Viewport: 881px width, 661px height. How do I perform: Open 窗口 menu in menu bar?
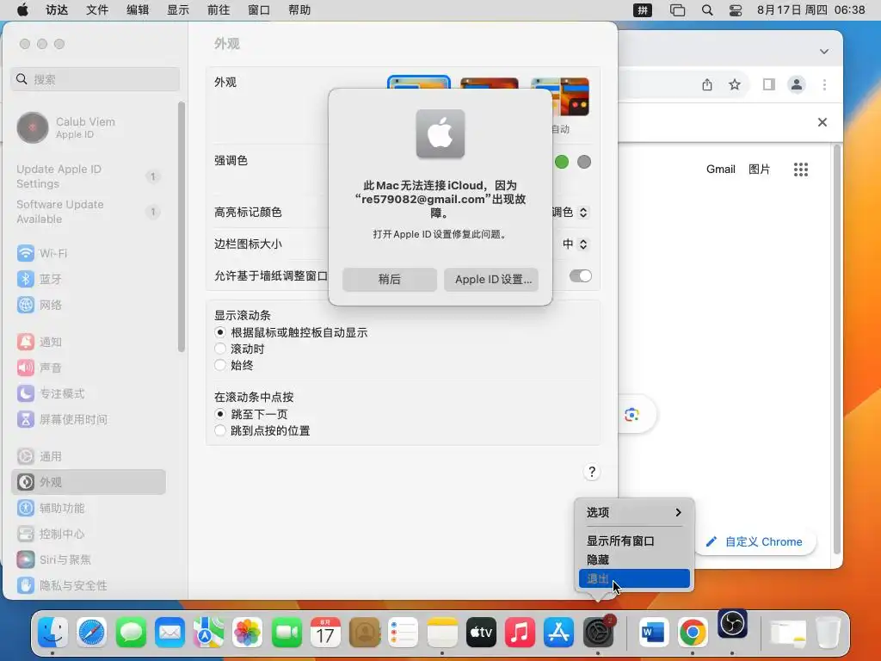pos(258,10)
